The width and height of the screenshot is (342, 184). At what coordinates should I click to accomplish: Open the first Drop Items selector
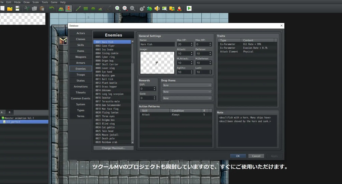point(187,85)
